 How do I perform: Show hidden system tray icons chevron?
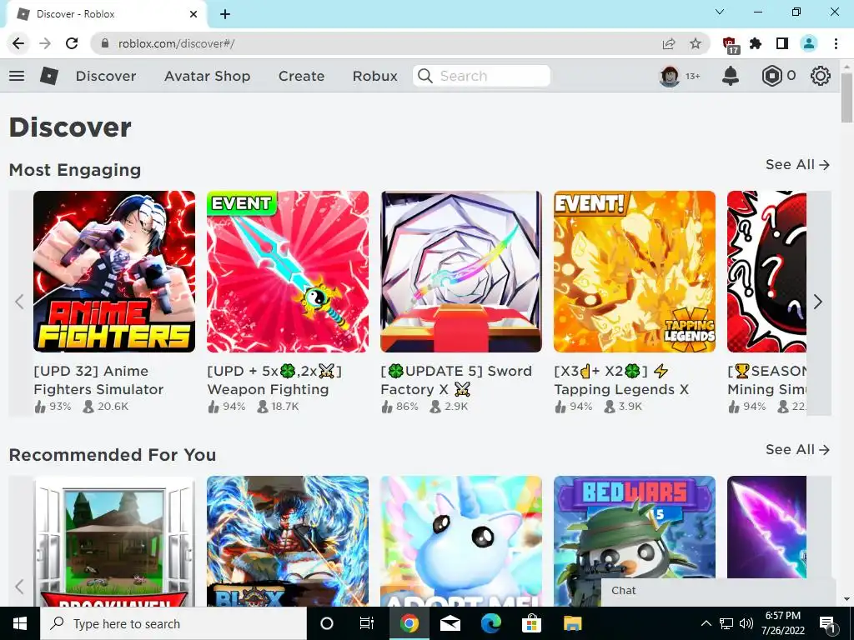pyautogui.click(x=706, y=623)
